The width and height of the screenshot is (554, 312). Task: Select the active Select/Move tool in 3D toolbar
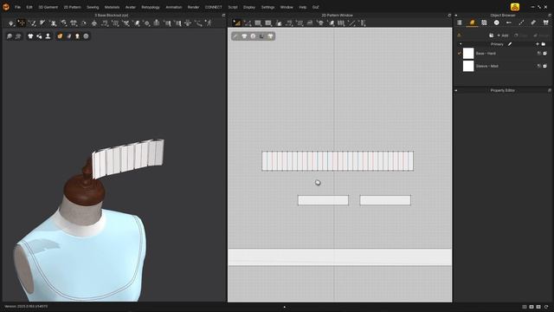(x=22, y=23)
